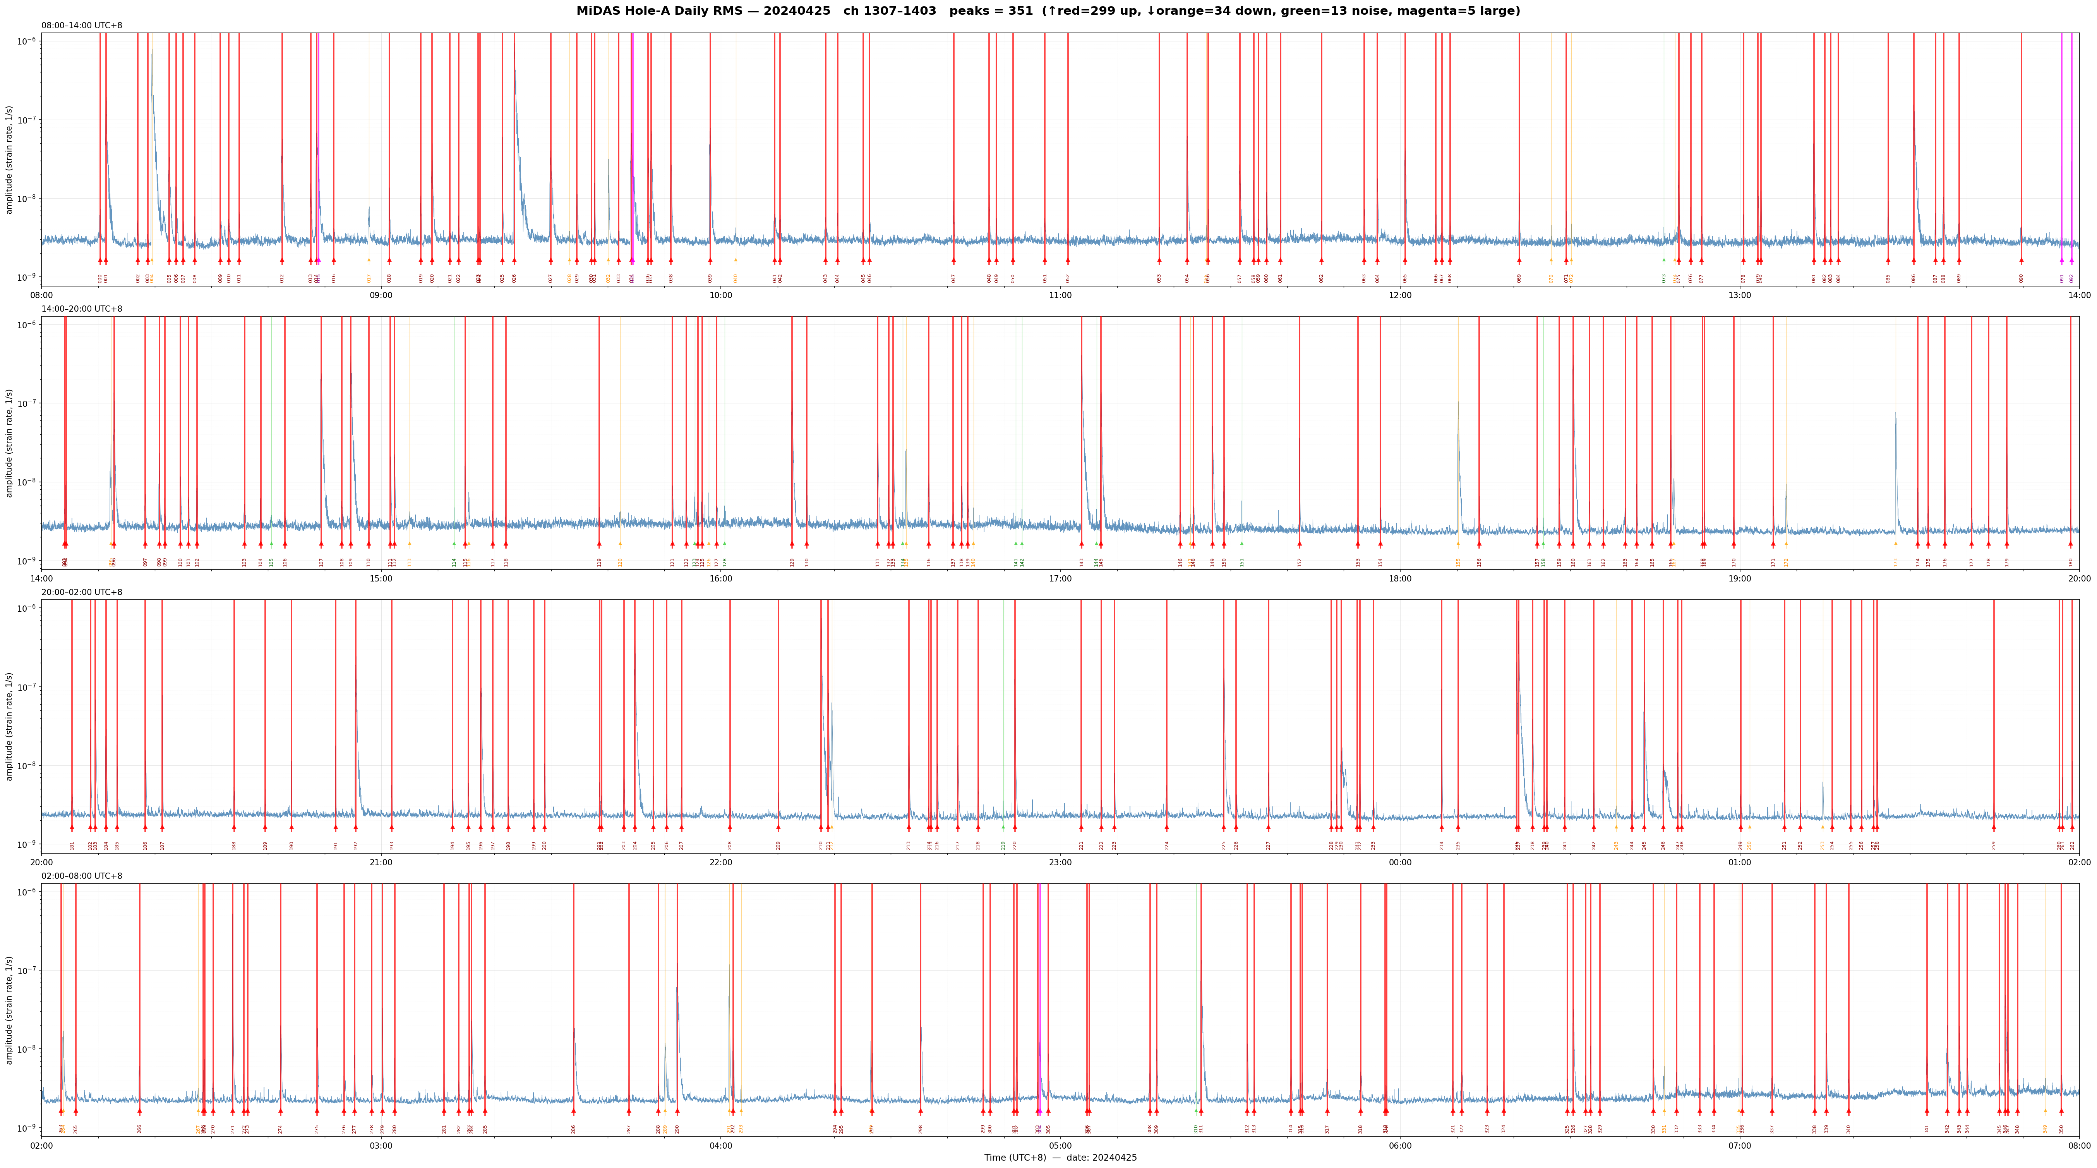This screenshot has width=2097, height=1168.
Task: Click the 03:00 time tick label
Action: pos(381,1146)
